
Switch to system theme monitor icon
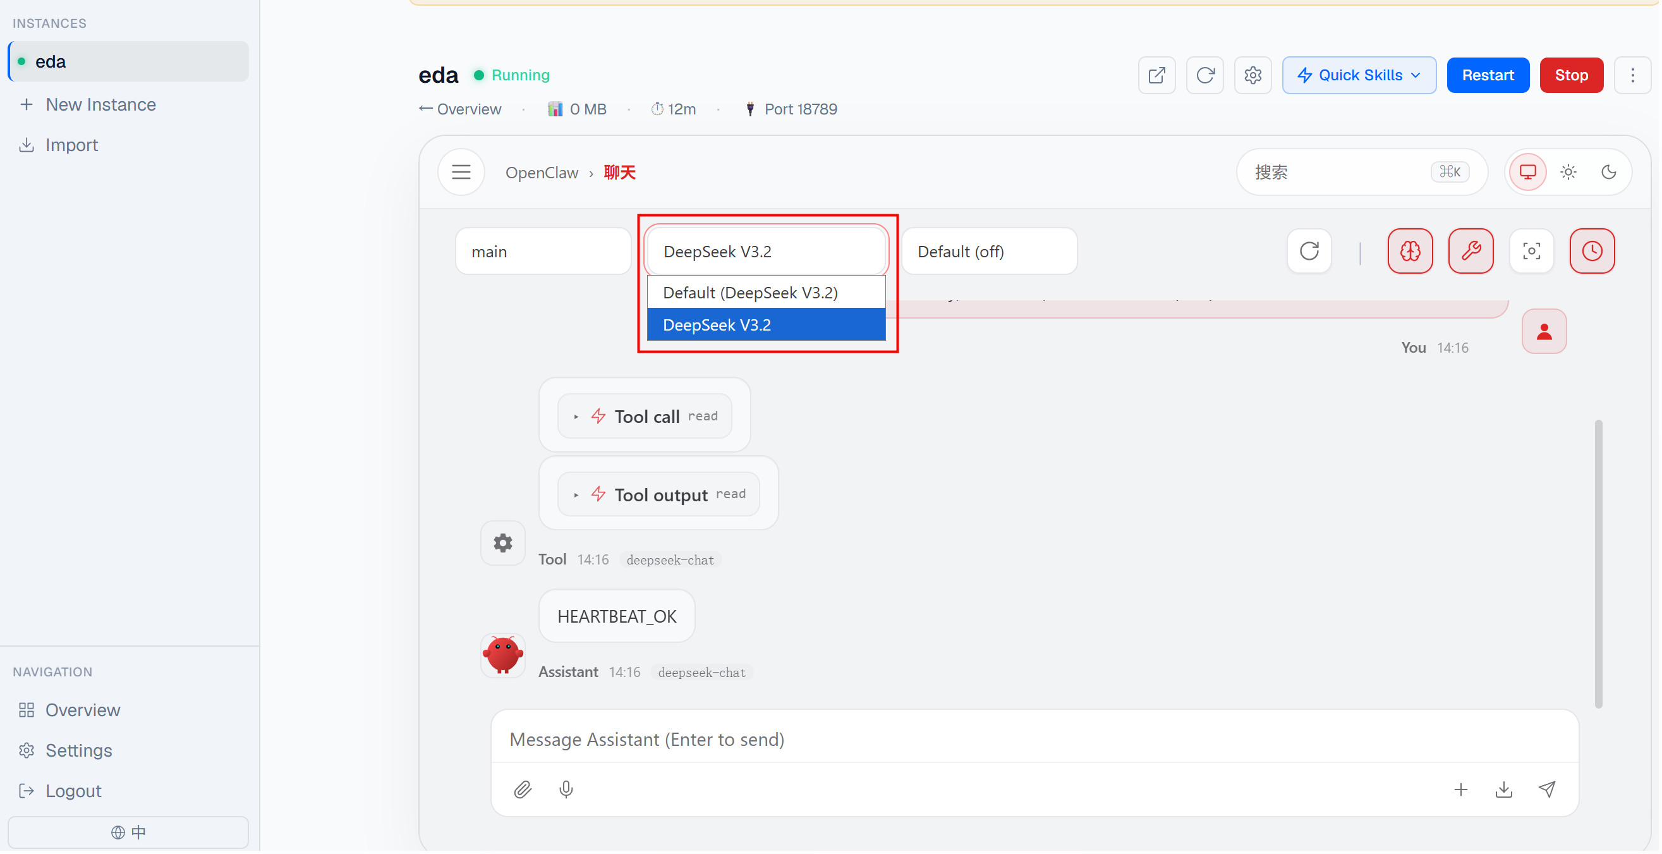[x=1527, y=173]
